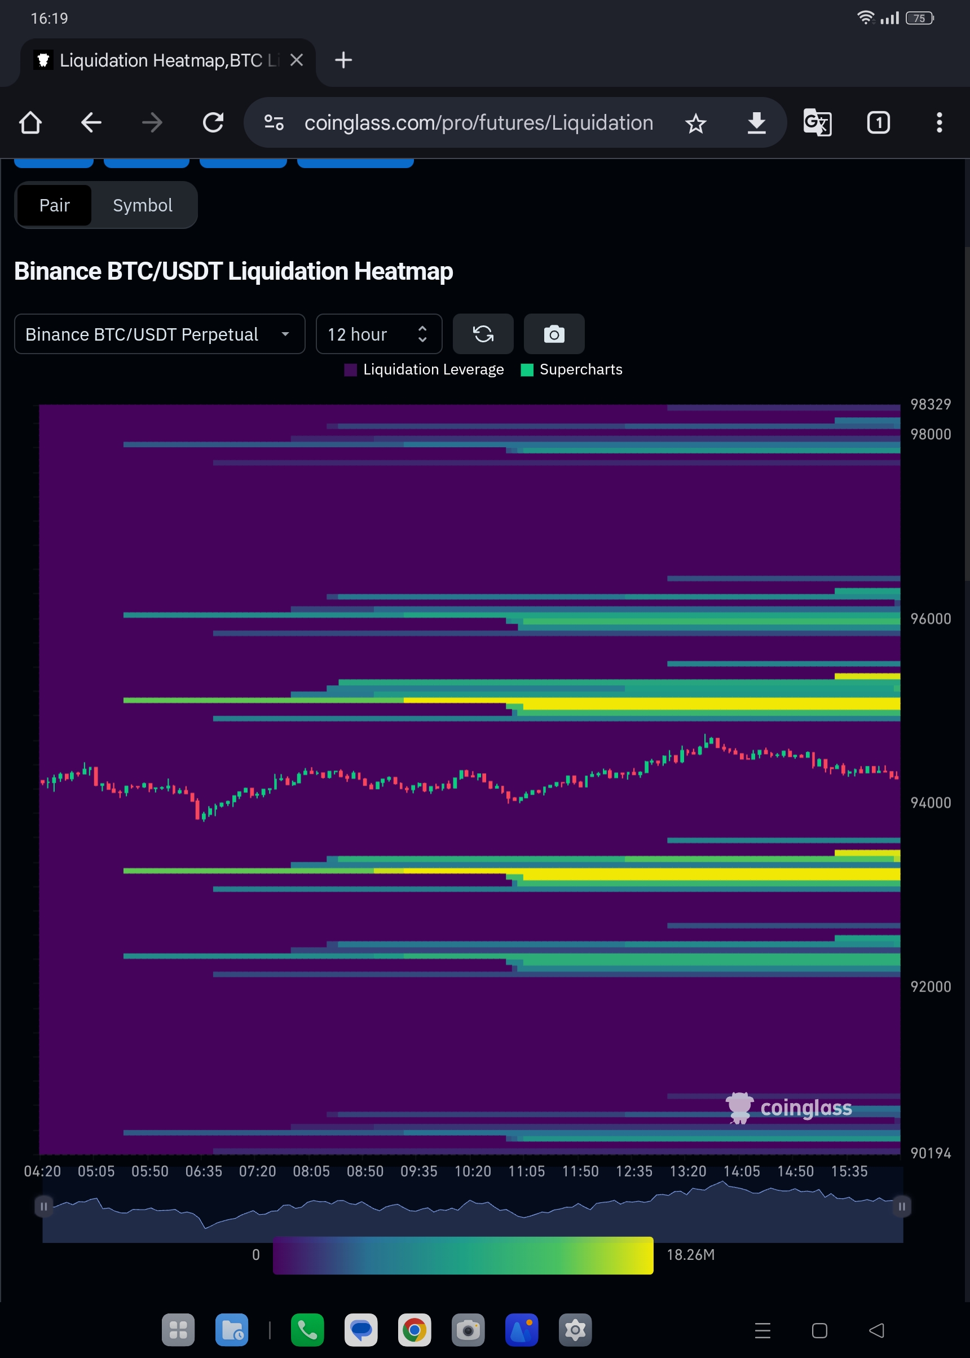Switch to the Pair view
970x1358 pixels.
coord(54,205)
